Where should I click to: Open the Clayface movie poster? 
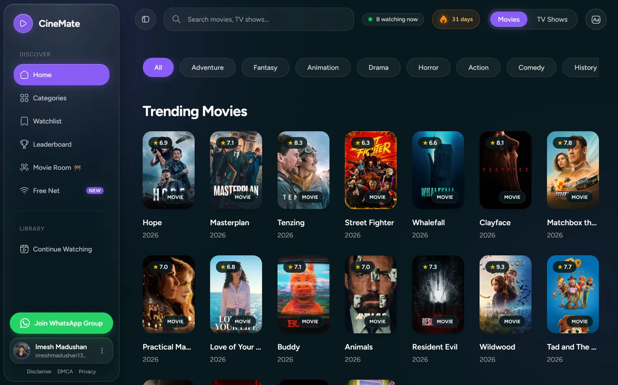click(505, 170)
